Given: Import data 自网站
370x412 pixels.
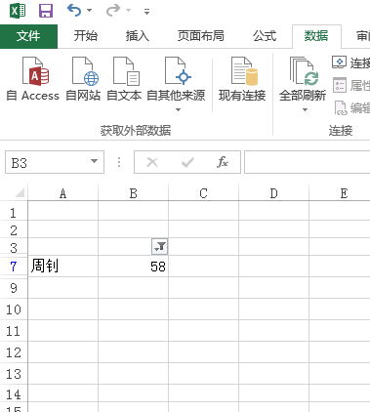Looking at the screenshot, I should pos(83,79).
